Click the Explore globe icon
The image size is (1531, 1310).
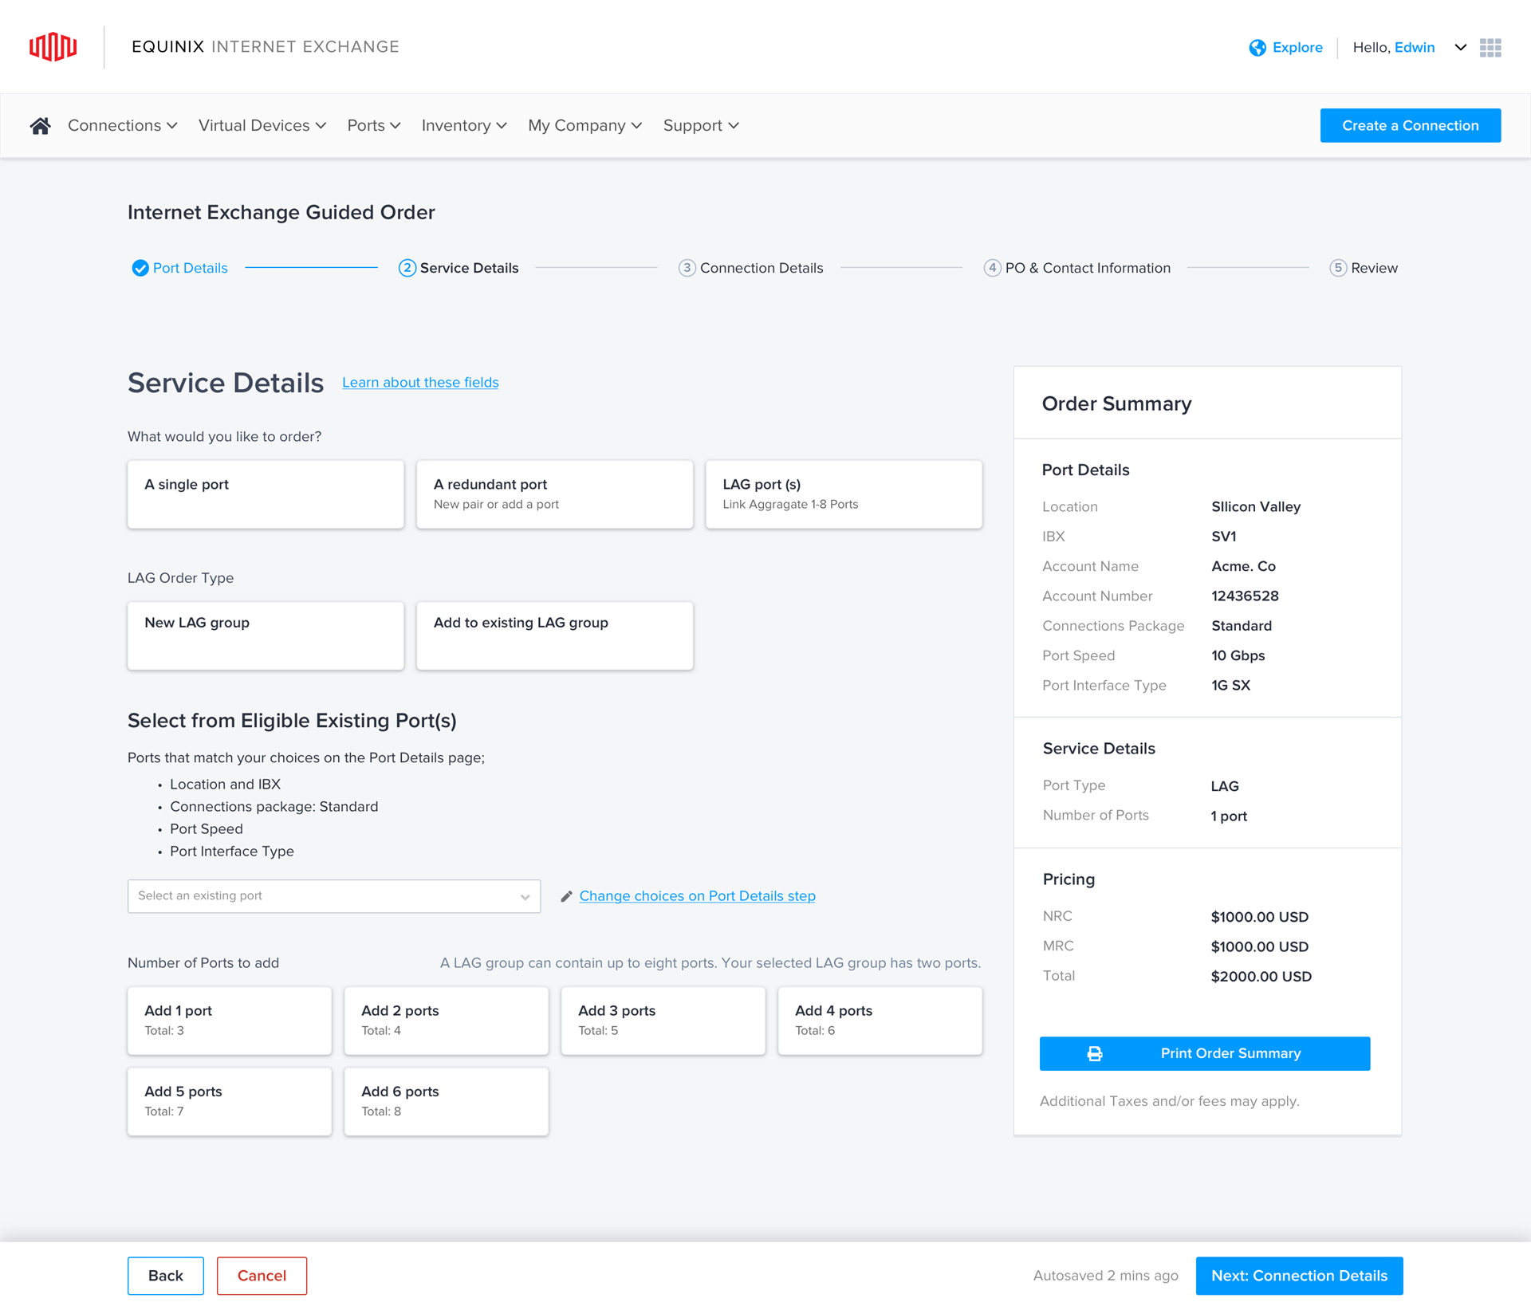pos(1257,48)
